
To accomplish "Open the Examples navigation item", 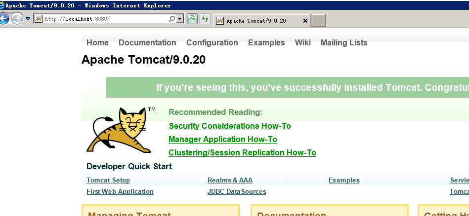I will click(x=266, y=43).
